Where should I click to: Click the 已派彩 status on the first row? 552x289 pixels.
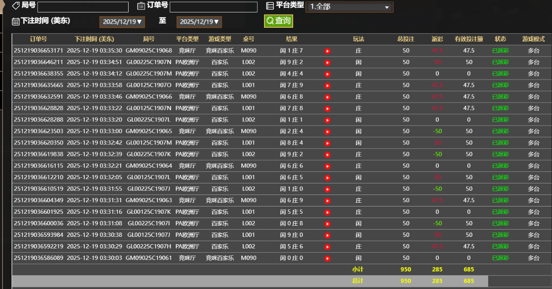tap(500, 50)
